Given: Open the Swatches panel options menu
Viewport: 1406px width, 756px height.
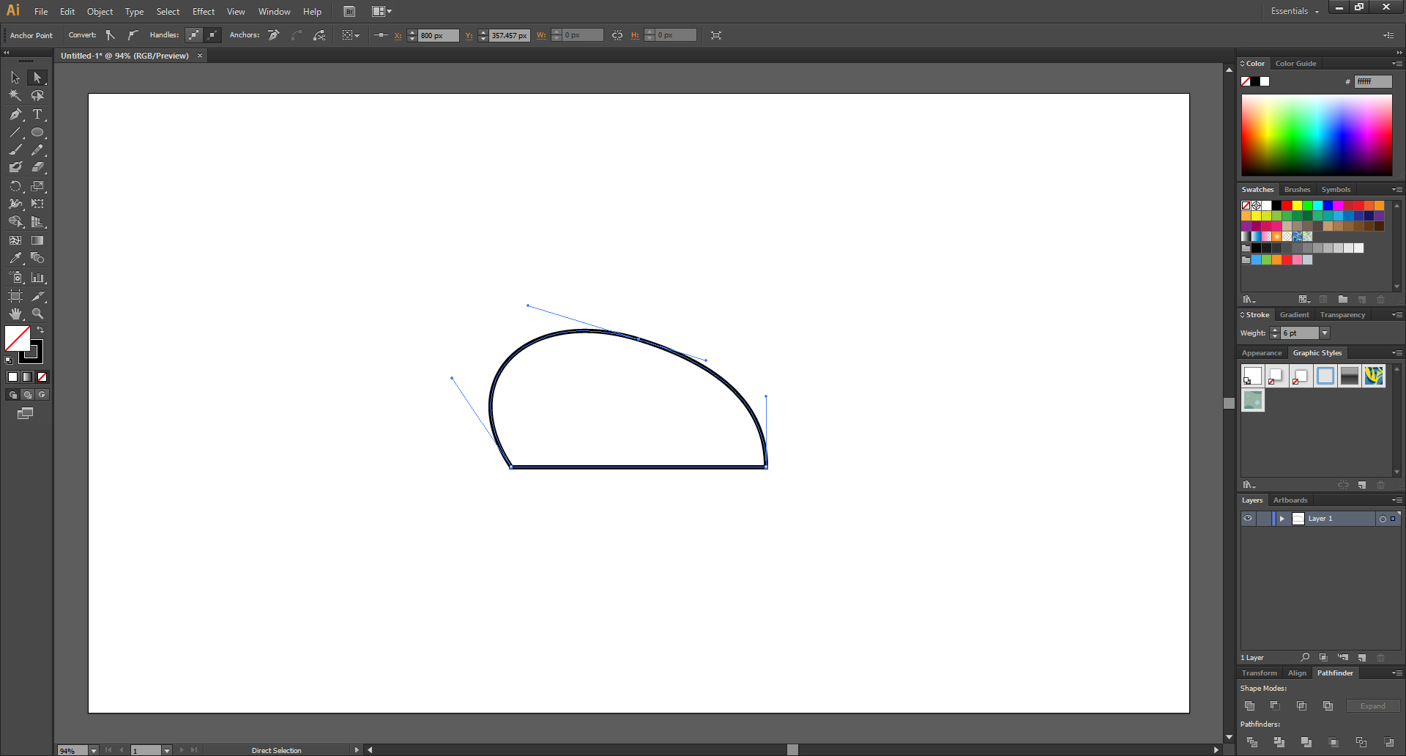Looking at the screenshot, I should pyautogui.click(x=1396, y=190).
